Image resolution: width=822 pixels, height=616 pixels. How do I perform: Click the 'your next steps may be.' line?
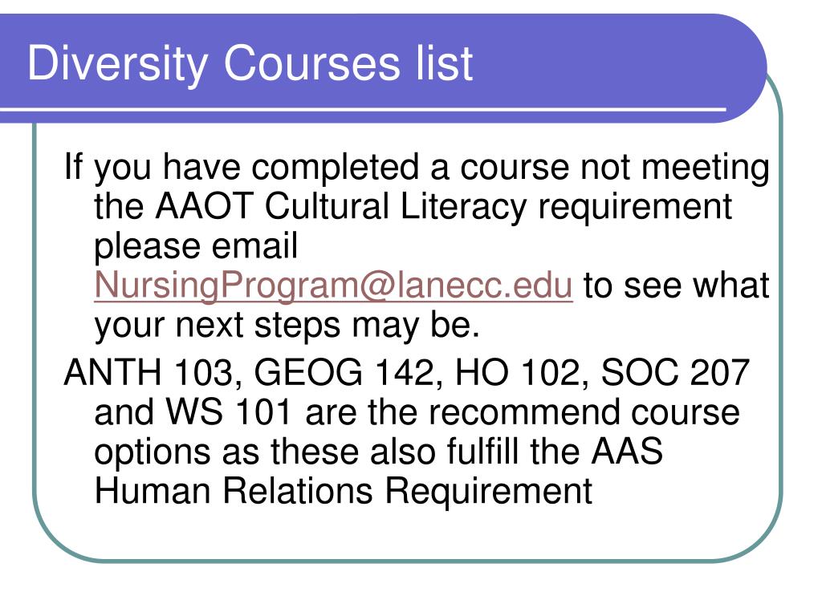287,326
